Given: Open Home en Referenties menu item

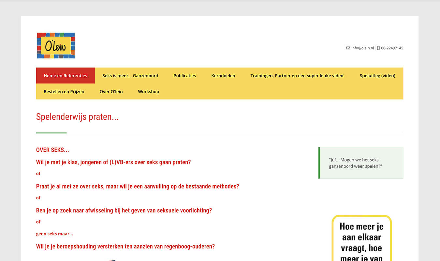Looking at the screenshot, I should pos(66,76).
